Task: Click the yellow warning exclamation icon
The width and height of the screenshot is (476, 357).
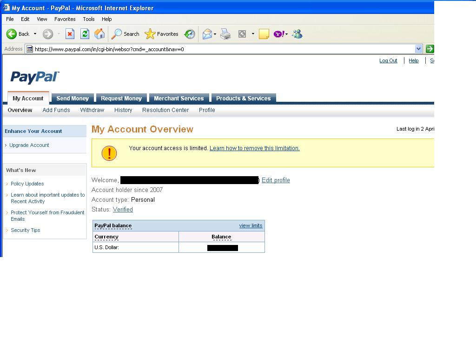Action: [109, 153]
